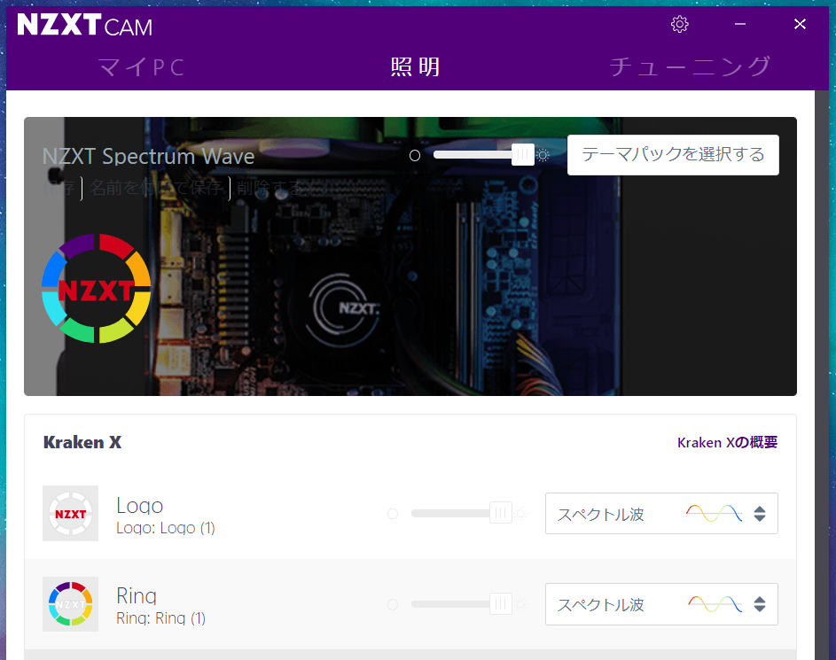Close the NZXT CAM window
The height and width of the screenshot is (660, 836).
800,24
